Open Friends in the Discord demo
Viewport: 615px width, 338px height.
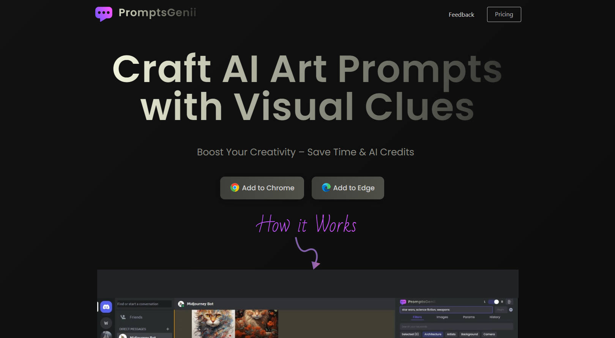tap(132, 317)
